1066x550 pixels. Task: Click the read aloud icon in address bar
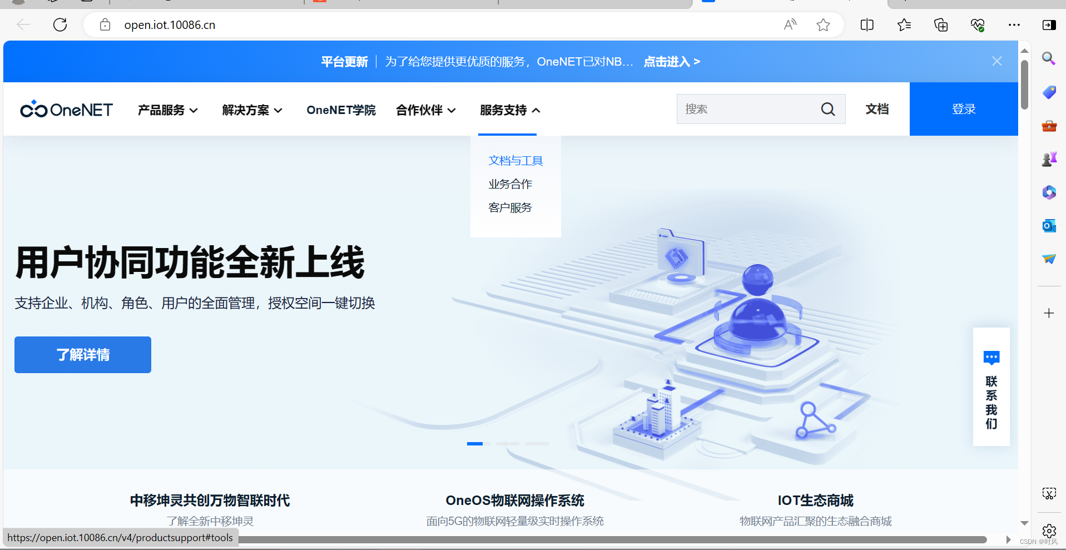790,24
